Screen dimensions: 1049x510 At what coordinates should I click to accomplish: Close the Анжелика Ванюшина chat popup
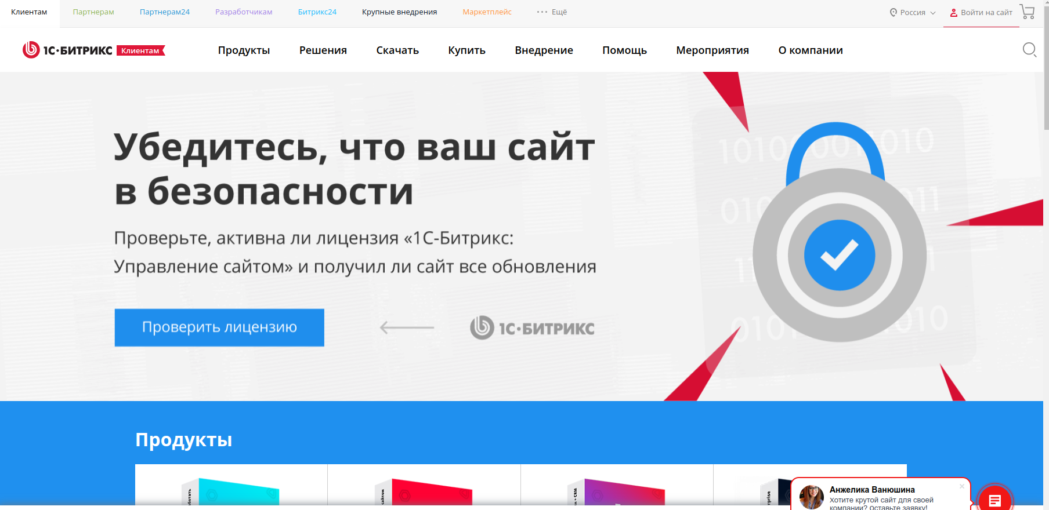pyautogui.click(x=961, y=486)
